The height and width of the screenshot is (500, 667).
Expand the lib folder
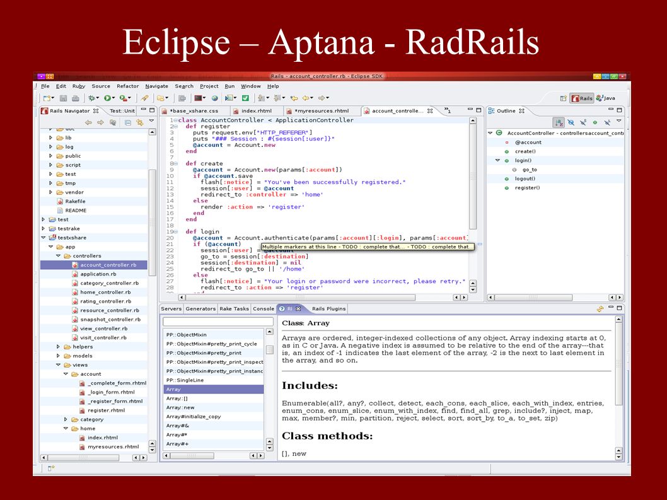click(50, 137)
